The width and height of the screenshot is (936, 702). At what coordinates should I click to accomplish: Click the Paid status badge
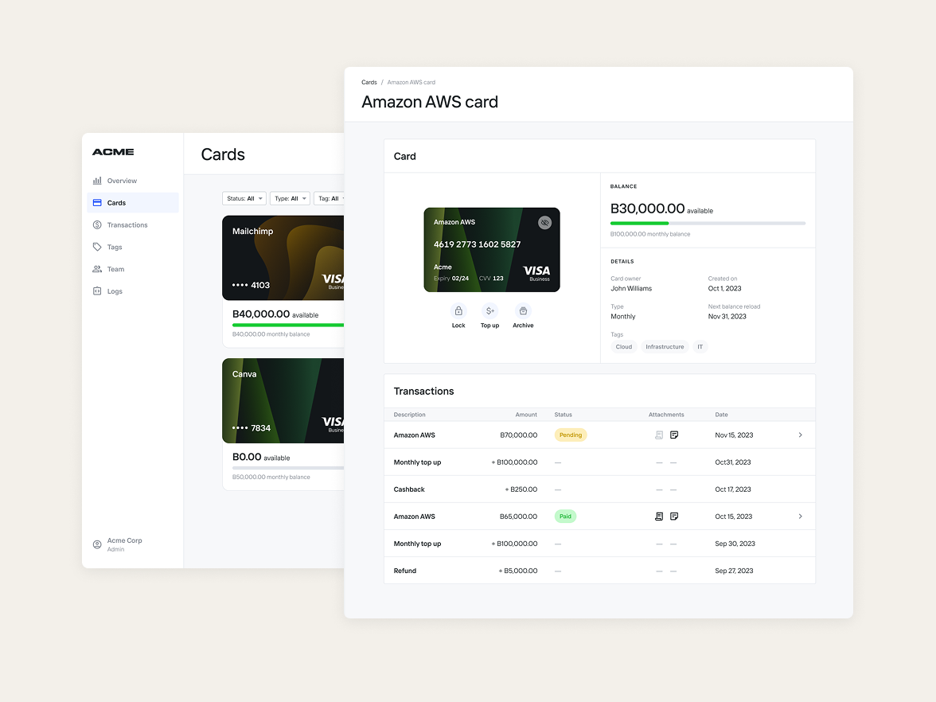565,517
